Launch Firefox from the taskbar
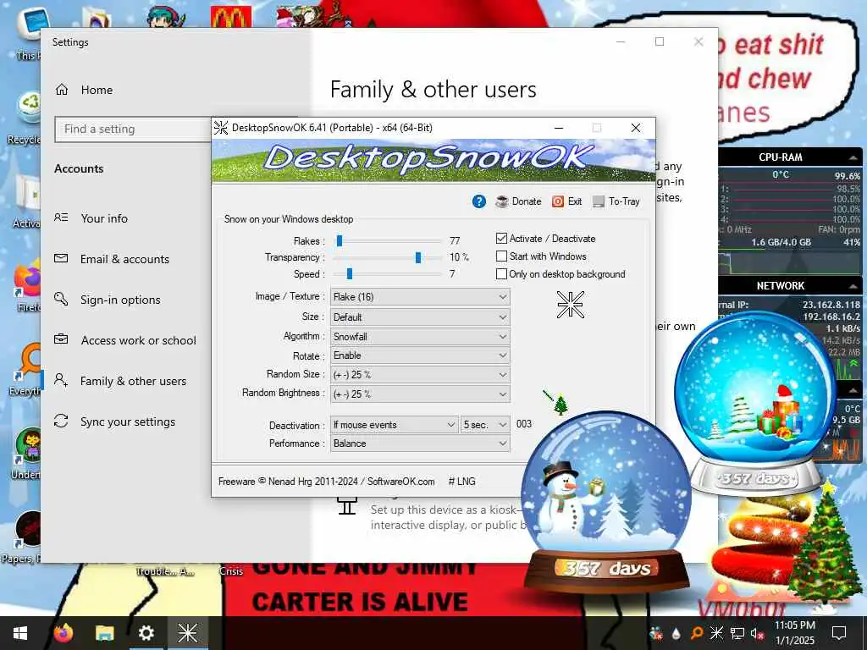Viewport: 867px width, 650px height. click(63, 633)
